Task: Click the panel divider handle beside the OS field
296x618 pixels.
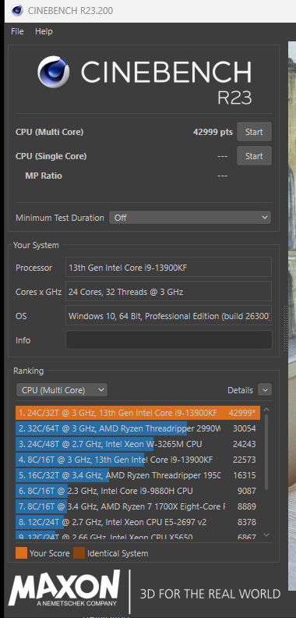Action: coord(285,329)
